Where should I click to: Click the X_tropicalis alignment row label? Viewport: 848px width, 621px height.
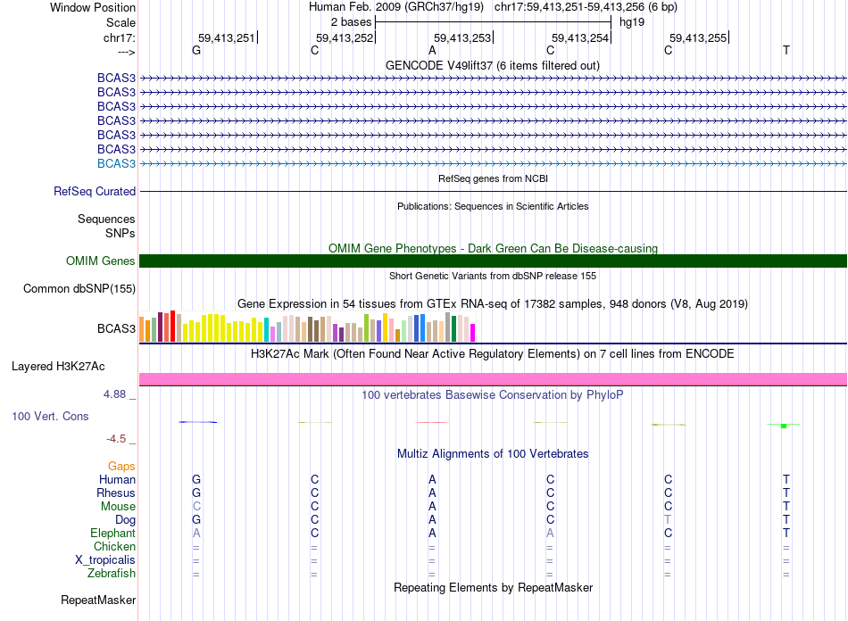click(x=105, y=560)
